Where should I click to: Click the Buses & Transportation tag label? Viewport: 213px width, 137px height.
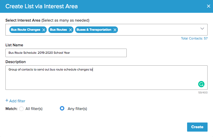point(94,30)
